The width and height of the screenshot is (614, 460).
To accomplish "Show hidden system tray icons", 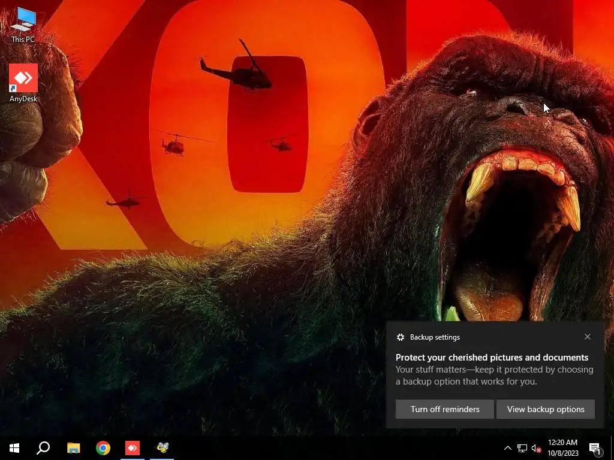I will tap(507, 448).
